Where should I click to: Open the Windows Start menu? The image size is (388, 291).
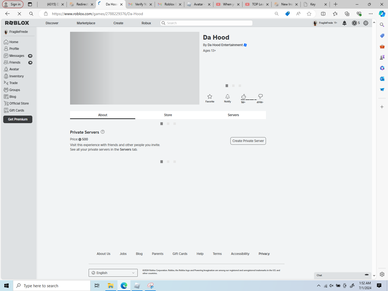6,286
